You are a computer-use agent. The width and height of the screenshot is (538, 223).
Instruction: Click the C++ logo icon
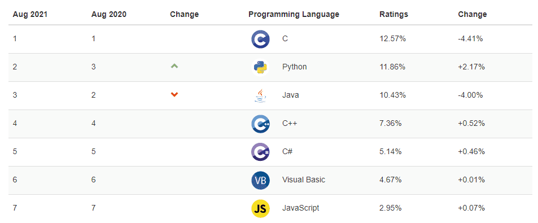[260, 124]
